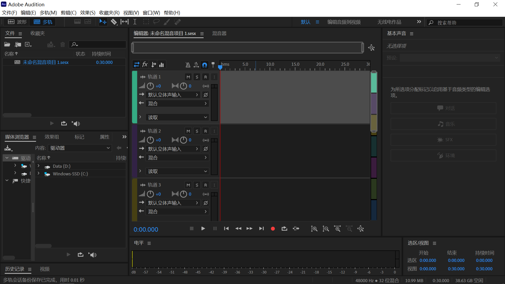
Task: Mute track 轨道 2
Action: (188, 131)
